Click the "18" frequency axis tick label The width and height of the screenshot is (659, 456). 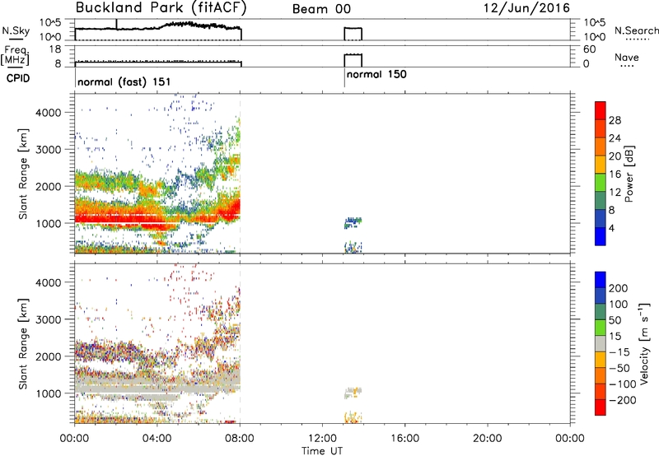(x=55, y=49)
